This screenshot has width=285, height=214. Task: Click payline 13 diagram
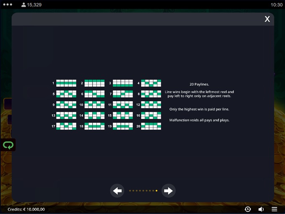coord(66,115)
